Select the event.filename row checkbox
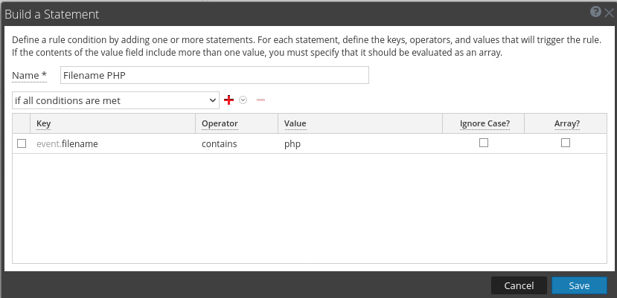The width and height of the screenshot is (617, 298). click(22, 143)
